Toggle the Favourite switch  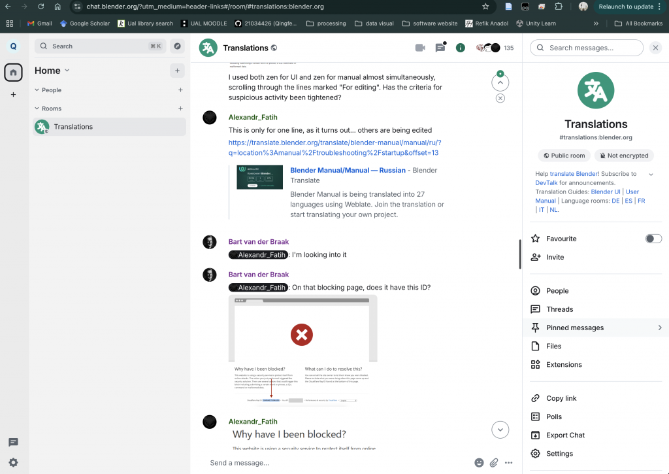pos(653,239)
